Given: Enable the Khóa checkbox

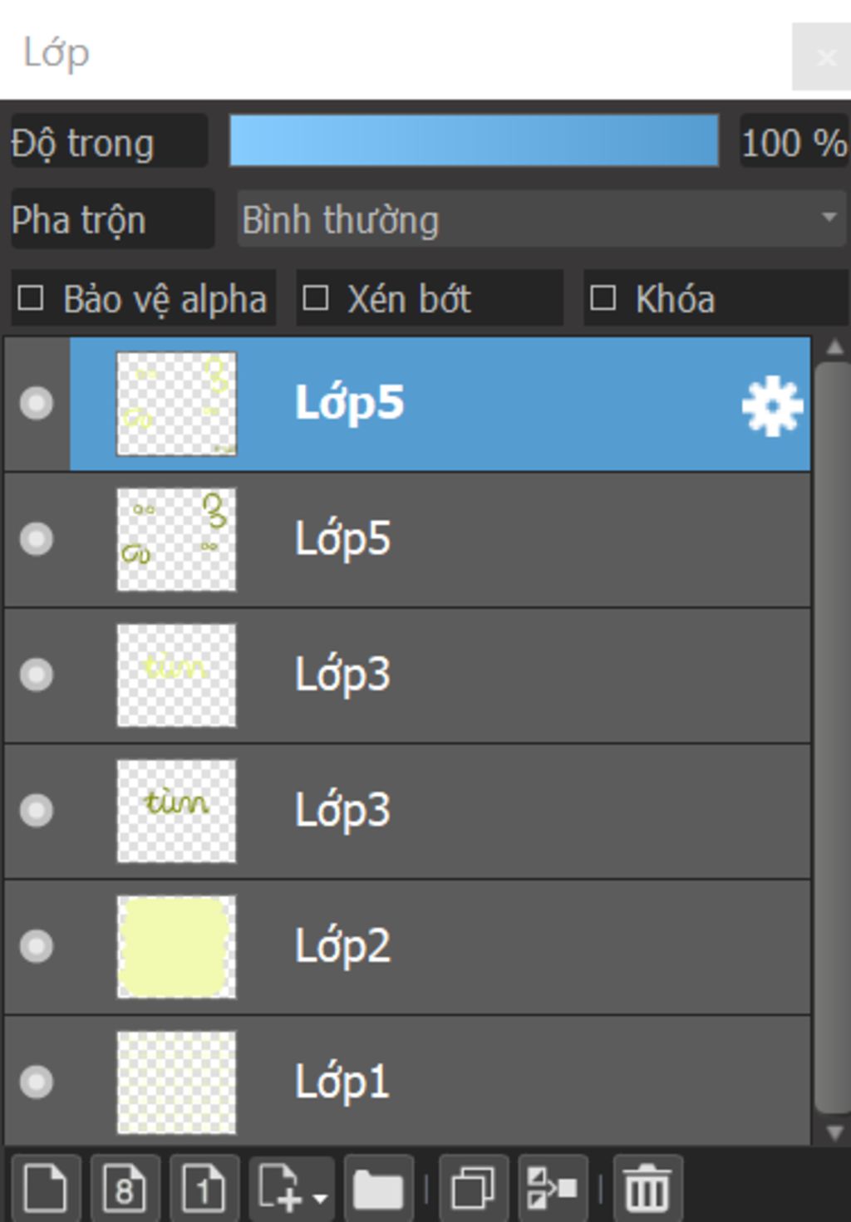Looking at the screenshot, I should click(603, 298).
